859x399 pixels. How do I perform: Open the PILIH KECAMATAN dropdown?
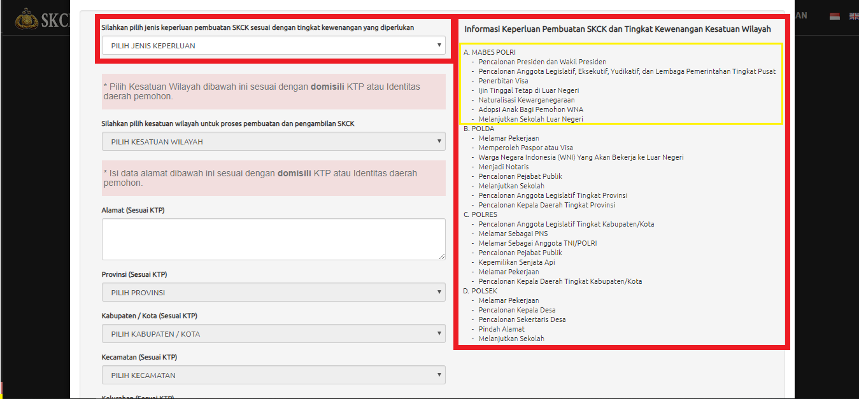tap(273, 375)
